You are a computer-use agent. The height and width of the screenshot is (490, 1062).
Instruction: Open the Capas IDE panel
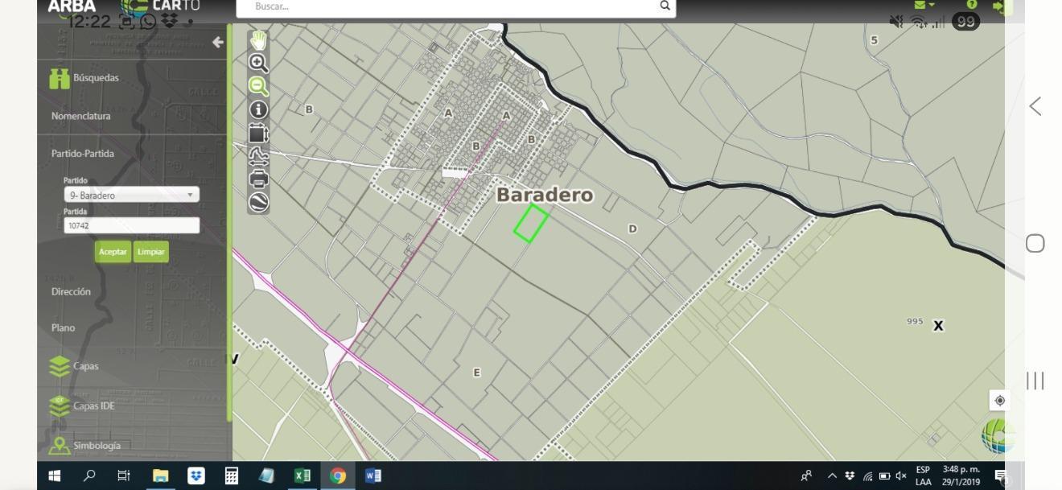coord(81,406)
